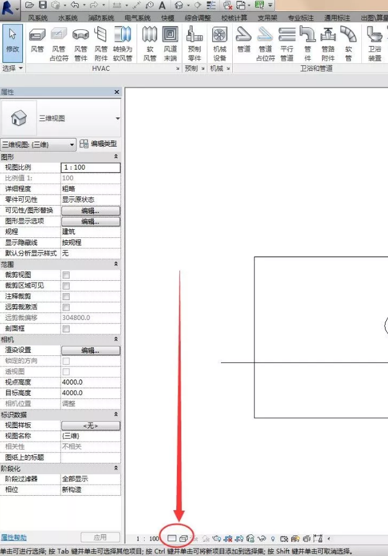Click the 视点高度 4000.0 value field
Image resolution: width=388 pixels, height=556 pixels.
pos(91,382)
